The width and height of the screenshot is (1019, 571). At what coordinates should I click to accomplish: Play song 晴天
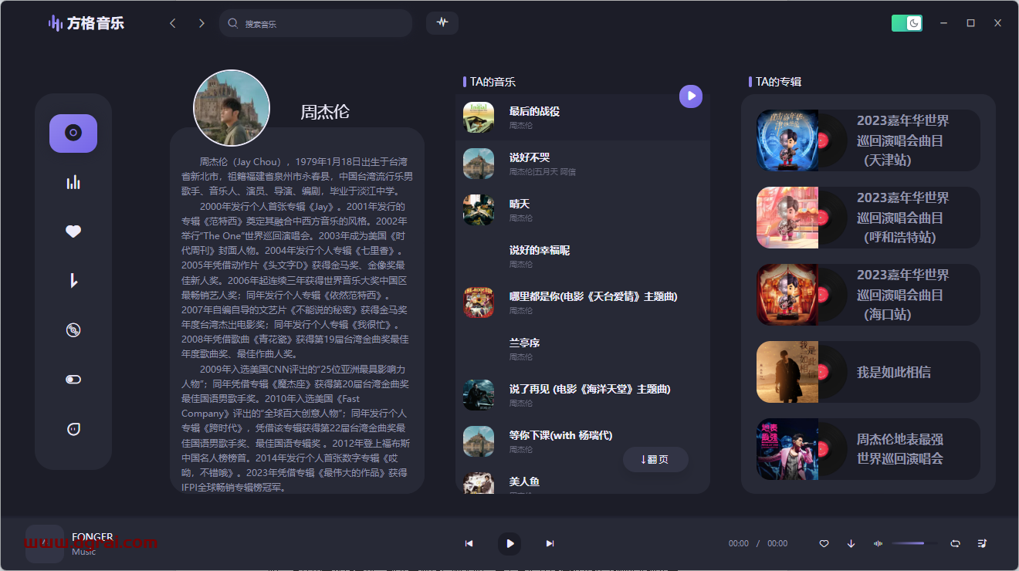(x=583, y=210)
